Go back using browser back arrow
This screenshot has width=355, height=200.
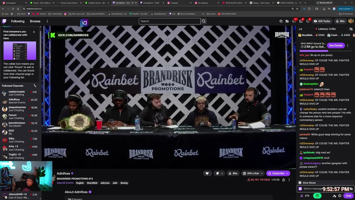pos(3,9)
